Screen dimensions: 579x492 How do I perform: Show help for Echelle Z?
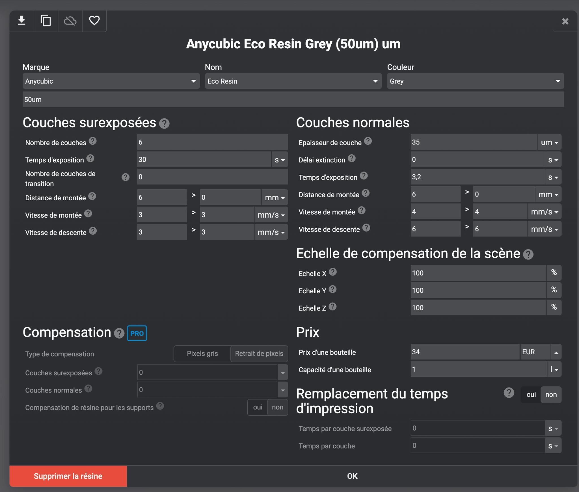click(333, 307)
